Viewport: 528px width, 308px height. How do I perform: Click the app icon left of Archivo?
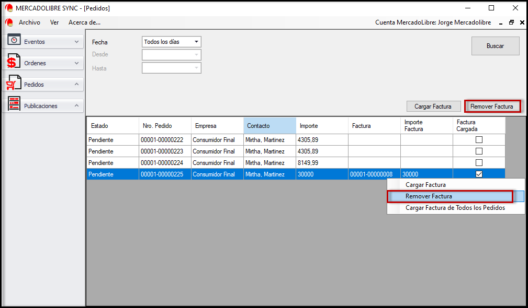point(9,22)
